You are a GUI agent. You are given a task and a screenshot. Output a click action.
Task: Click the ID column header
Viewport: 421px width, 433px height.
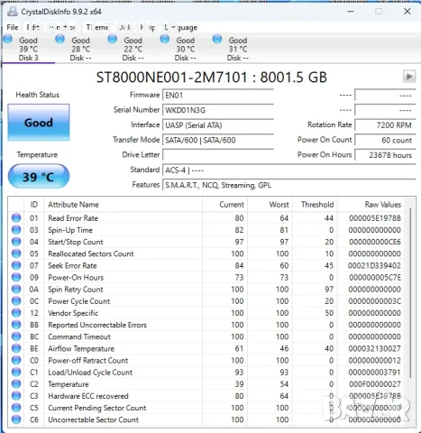click(34, 205)
